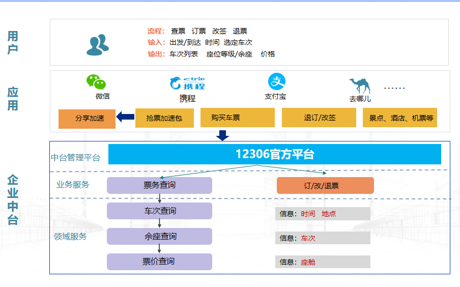Viewport: 460px width, 287px height.
Task: Click the 支付宝 label
Action: [275, 97]
